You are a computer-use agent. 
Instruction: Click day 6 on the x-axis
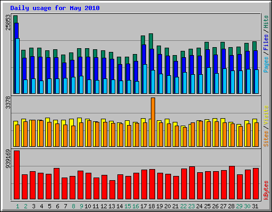pyautogui.click(x=57, y=206)
